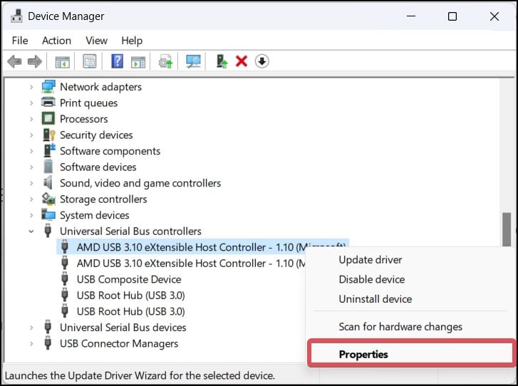Expand the Software devices node
Viewport: 518px width, 386px height.
(x=31, y=167)
